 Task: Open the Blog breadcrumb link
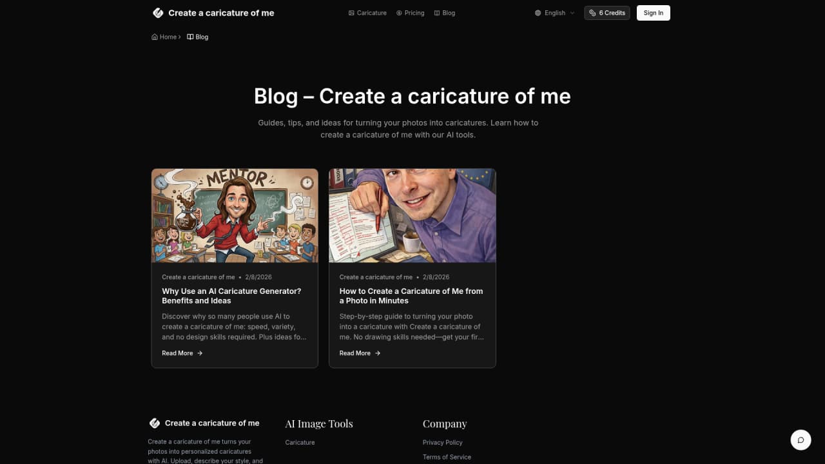point(198,37)
